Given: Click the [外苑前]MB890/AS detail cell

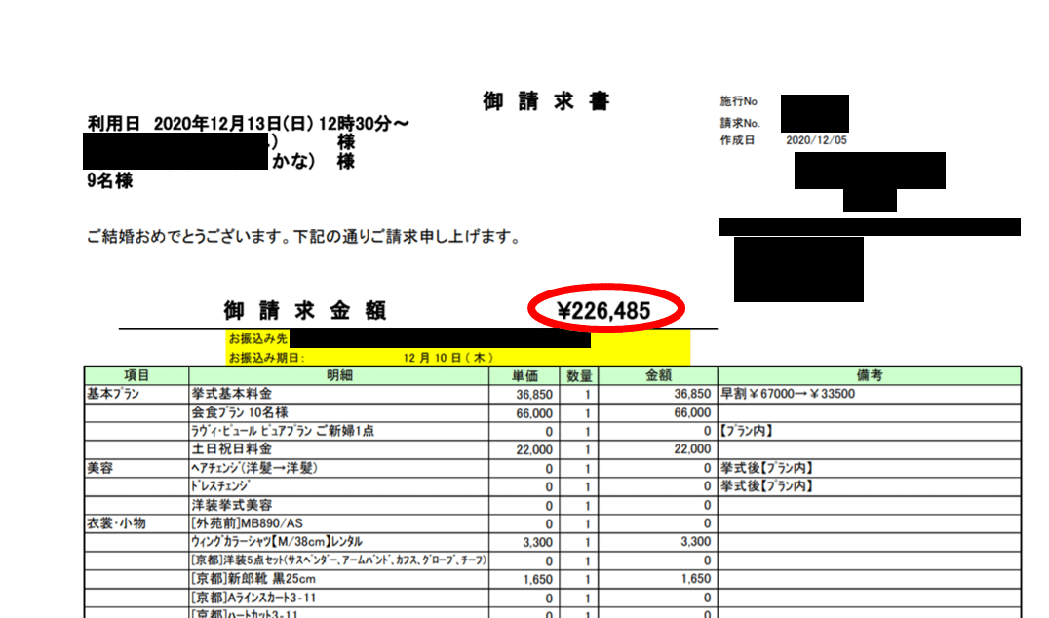Looking at the screenshot, I should (x=339, y=523).
